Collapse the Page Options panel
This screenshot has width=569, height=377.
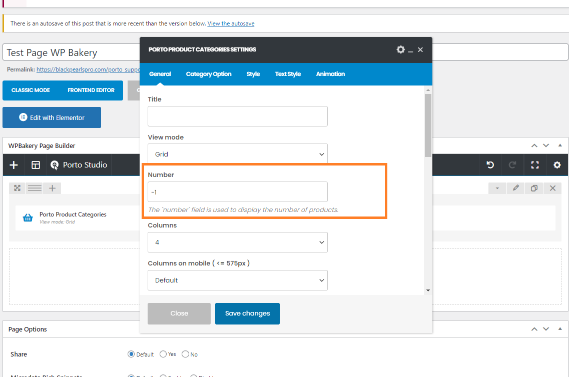pyautogui.click(x=560, y=329)
